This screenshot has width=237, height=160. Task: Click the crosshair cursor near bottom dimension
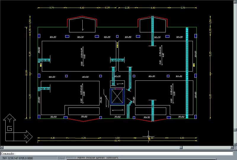pos(149,136)
